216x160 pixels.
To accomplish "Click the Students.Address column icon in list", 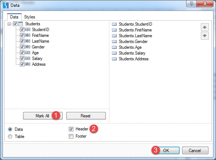I will 114,59.
